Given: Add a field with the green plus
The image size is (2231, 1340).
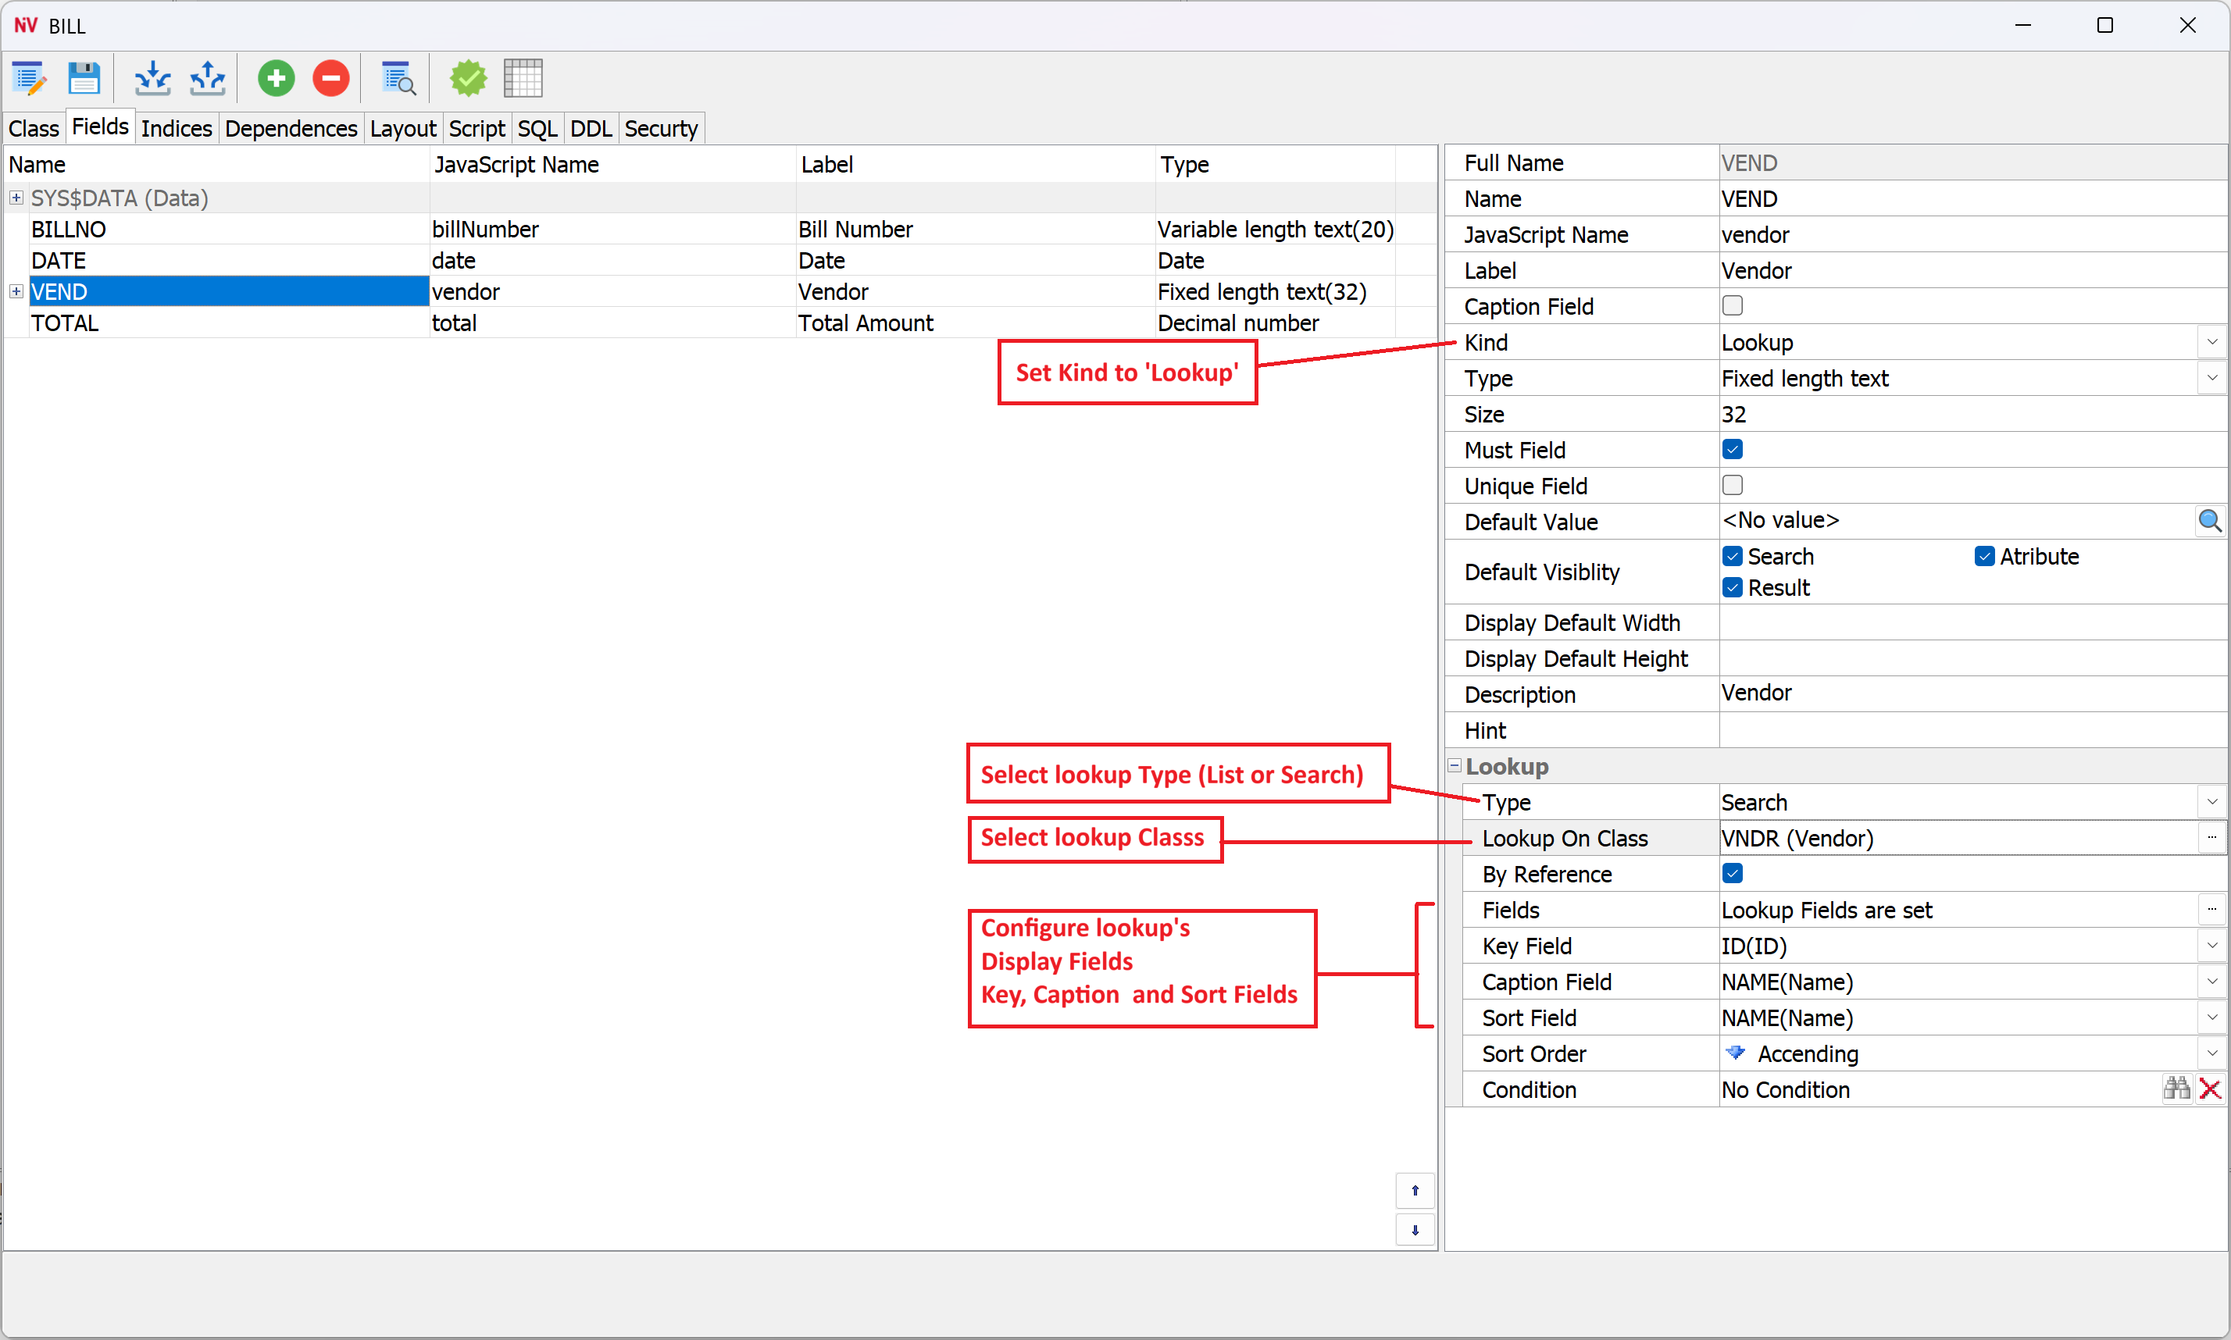Looking at the screenshot, I should tap(277, 79).
